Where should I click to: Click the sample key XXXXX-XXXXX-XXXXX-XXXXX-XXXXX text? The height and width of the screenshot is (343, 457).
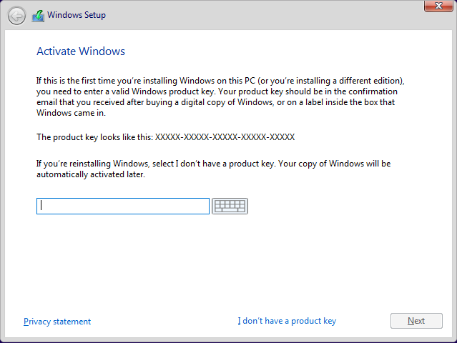[225, 137]
